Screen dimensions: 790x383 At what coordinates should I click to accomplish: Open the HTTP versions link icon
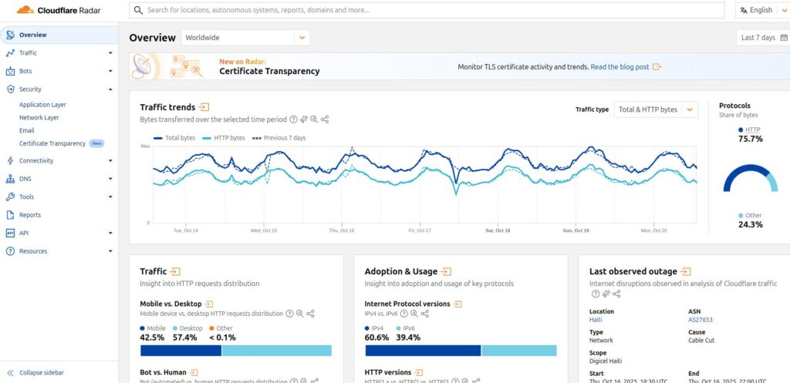(x=419, y=373)
